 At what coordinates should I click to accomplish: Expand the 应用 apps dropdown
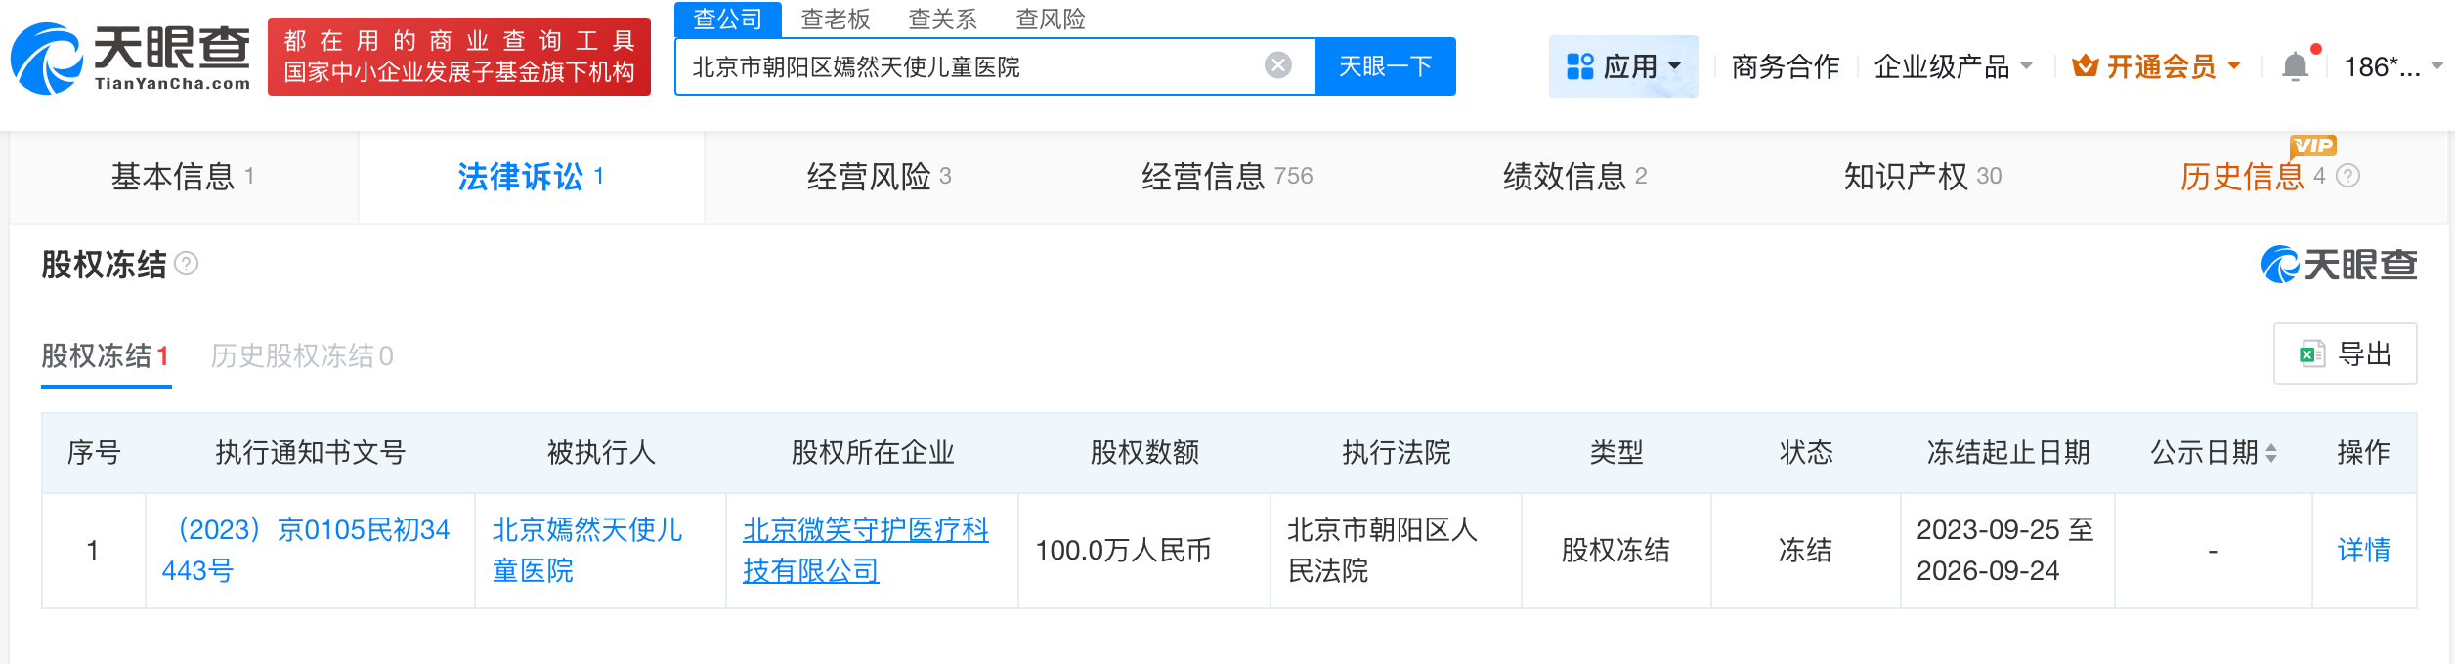[1623, 66]
